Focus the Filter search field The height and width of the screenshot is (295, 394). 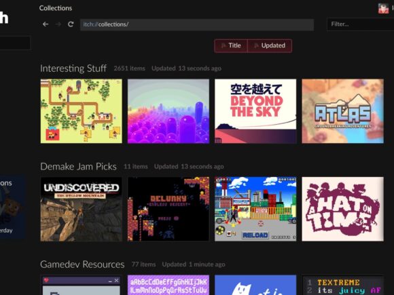360,24
